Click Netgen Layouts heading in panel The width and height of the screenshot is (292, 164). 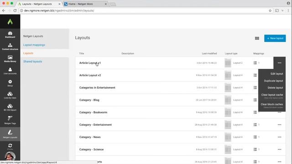[x=33, y=36]
